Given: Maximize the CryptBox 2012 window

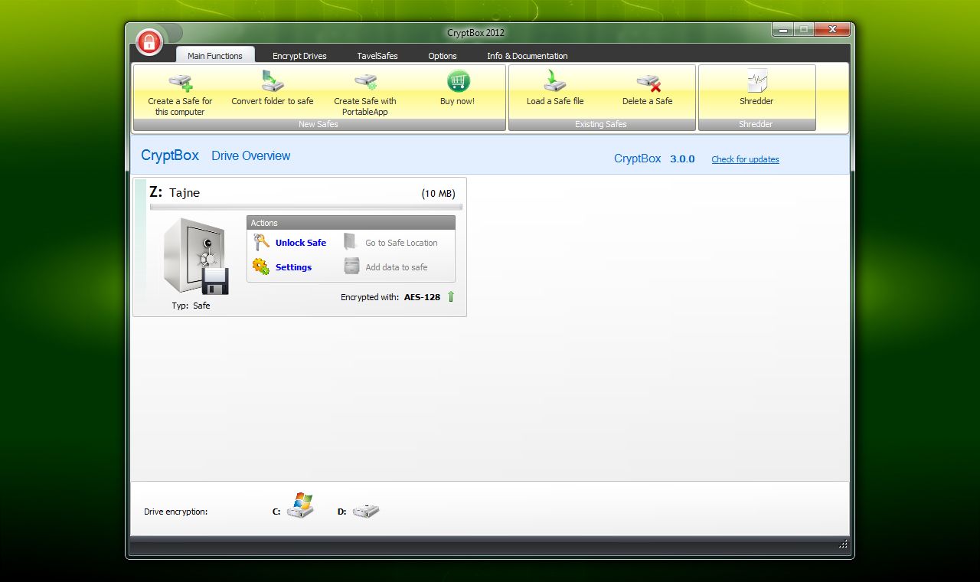Looking at the screenshot, I should [803, 30].
